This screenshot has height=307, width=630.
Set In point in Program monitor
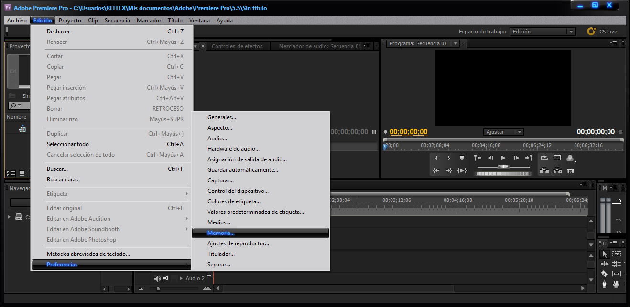pyautogui.click(x=436, y=158)
